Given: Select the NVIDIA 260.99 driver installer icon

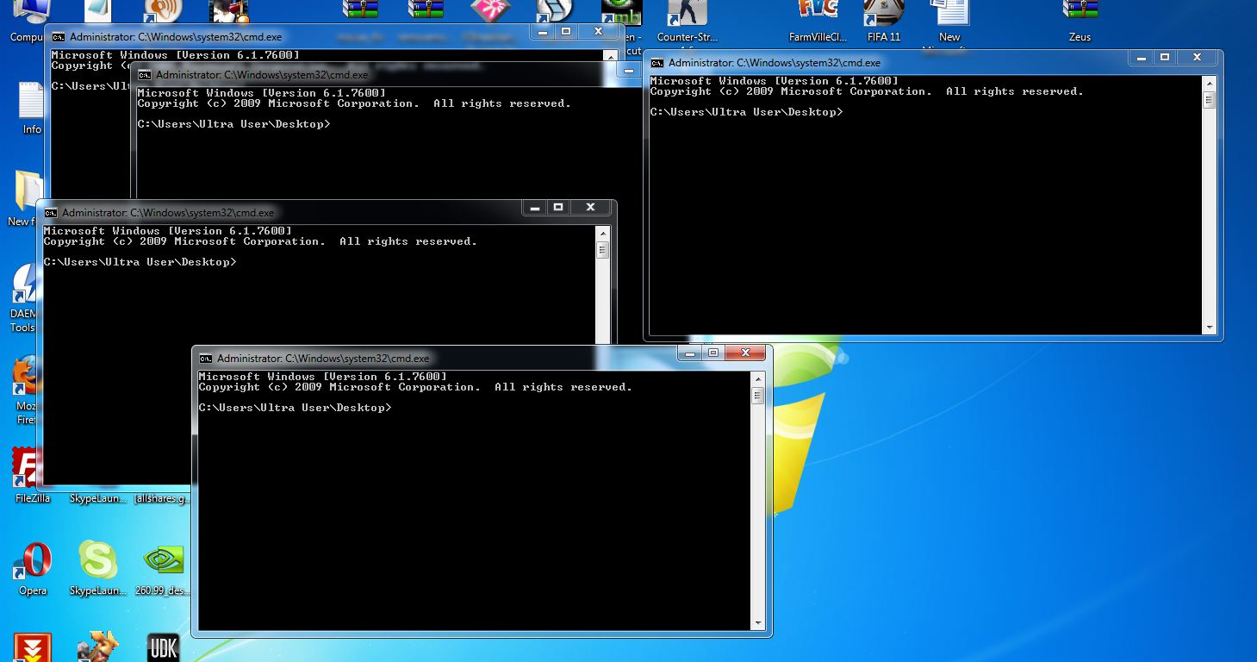Looking at the screenshot, I should click(163, 561).
